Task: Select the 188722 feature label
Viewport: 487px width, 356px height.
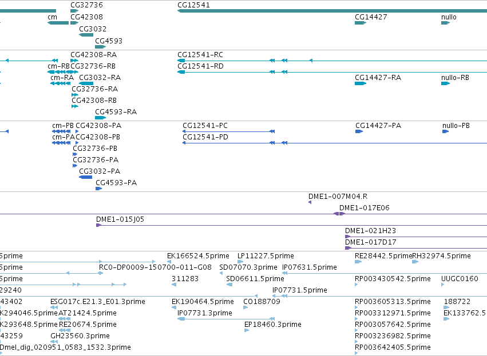Action: [457, 302]
